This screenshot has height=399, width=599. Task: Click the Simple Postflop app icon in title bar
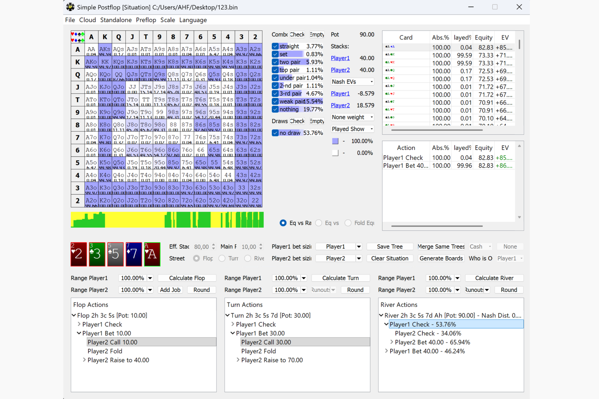click(70, 7)
